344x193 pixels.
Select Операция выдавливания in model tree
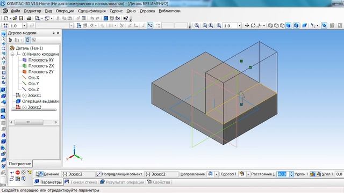[38, 101]
